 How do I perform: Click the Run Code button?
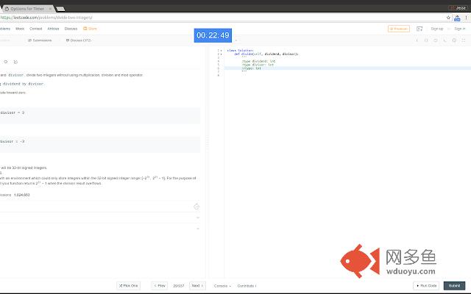coord(427,285)
